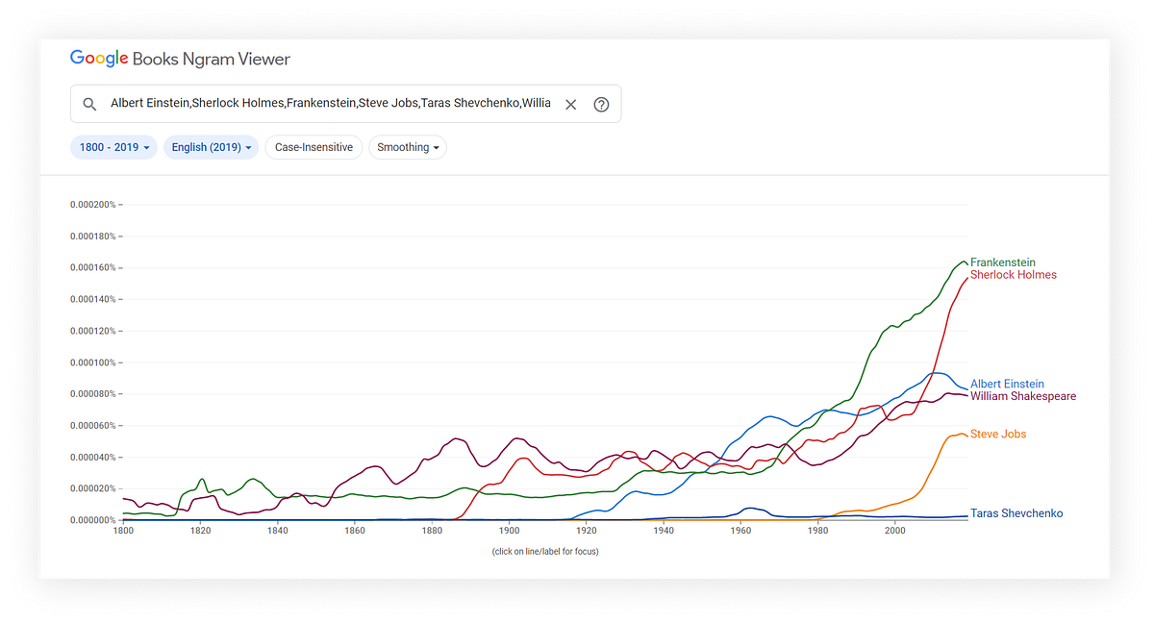1154x623 pixels.
Task: Select the Books Ngram Viewer title
Action: (x=210, y=59)
